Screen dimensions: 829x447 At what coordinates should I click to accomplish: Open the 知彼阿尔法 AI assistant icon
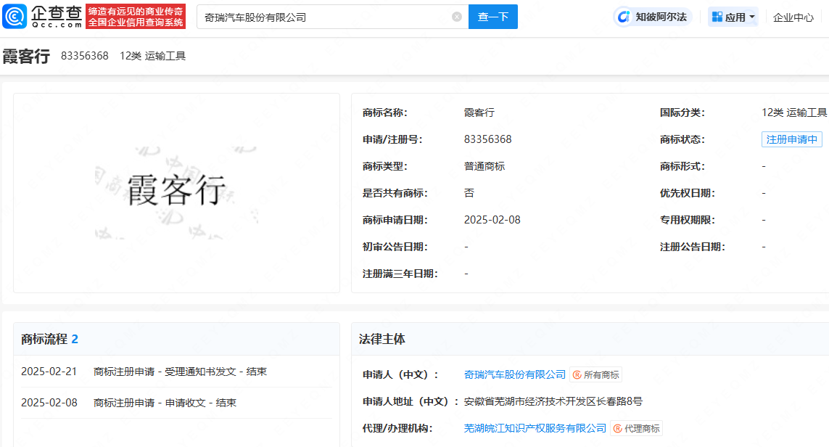(x=623, y=17)
